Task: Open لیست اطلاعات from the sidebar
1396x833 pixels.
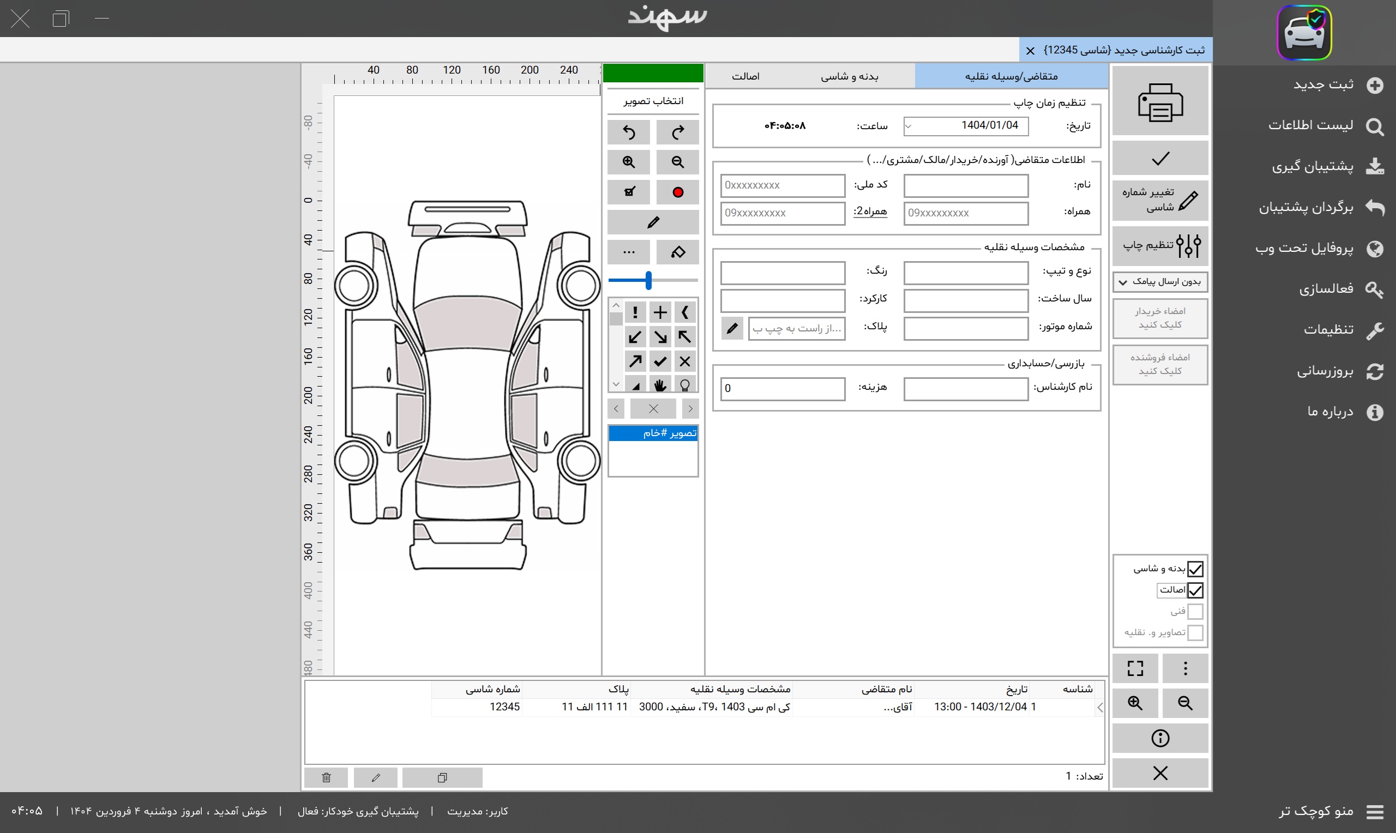Action: click(1310, 125)
